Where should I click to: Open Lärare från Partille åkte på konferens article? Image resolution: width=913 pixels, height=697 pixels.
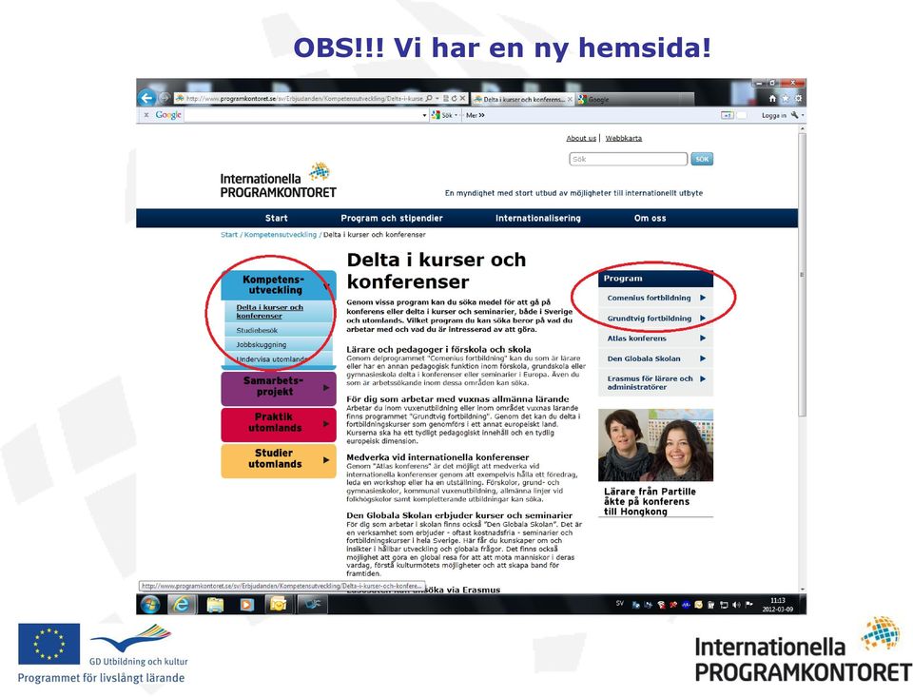tap(650, 501)
